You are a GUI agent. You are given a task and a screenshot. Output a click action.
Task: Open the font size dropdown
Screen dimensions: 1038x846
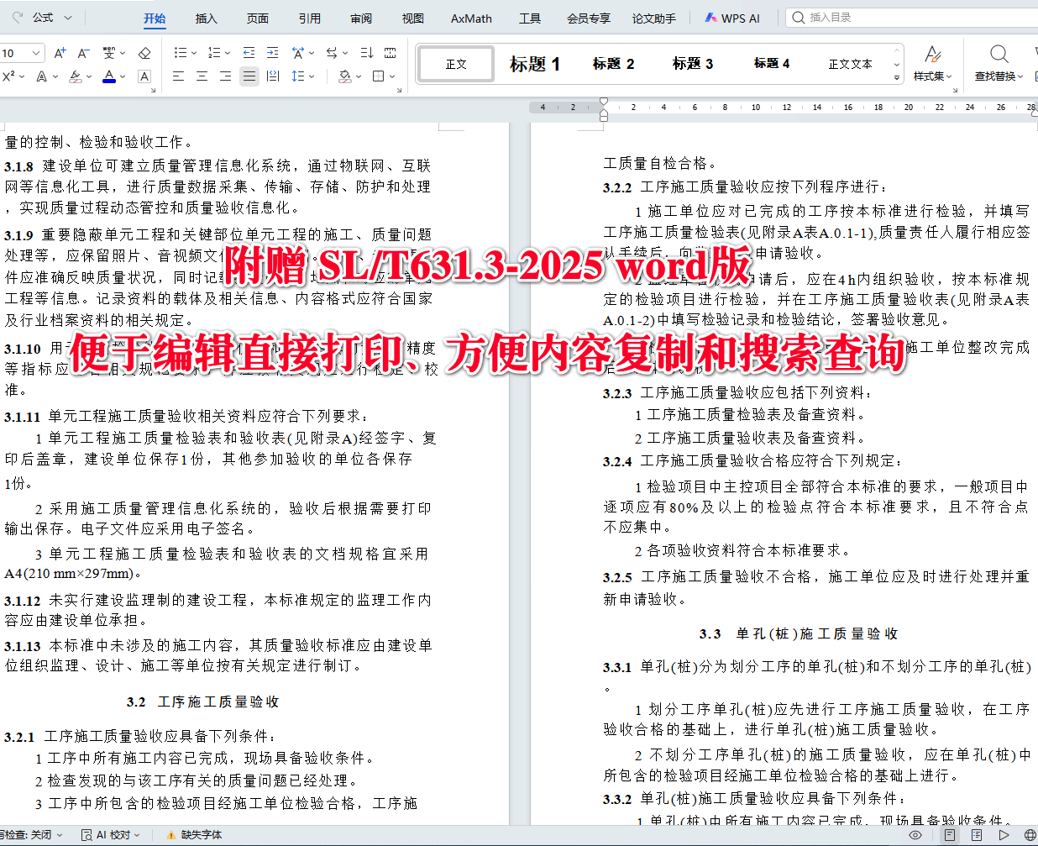tap(36, 53)
